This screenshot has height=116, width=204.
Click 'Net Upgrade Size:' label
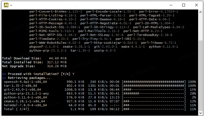click(x=18, y=66)
